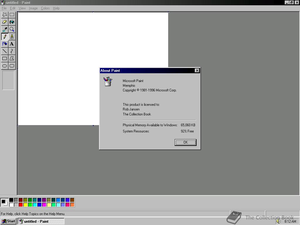Click the "65,060 KB" memory value
The image size is (300, 225).
pos(188,125)
